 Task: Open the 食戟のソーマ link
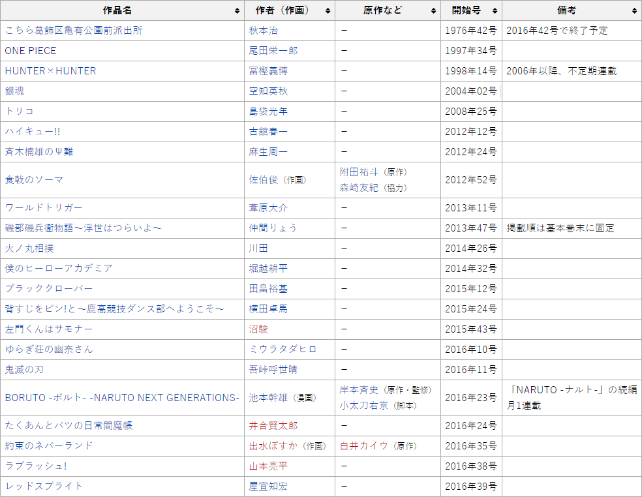click(34, 180)
